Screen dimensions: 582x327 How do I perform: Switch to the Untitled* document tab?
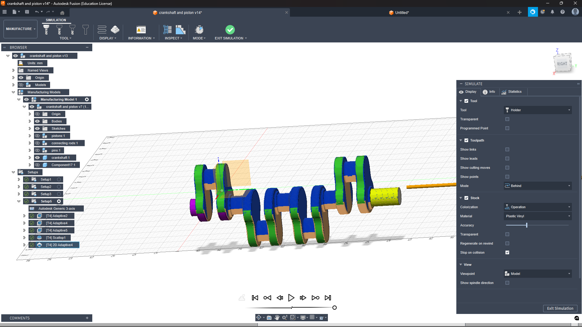click(399, 13)
